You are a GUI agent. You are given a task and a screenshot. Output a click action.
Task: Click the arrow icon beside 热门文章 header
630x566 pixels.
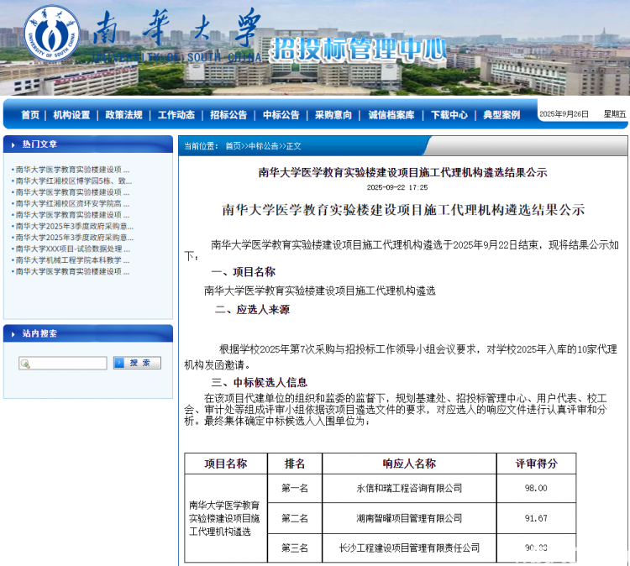(x=13, y=144)
